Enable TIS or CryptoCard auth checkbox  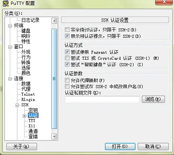67,58
